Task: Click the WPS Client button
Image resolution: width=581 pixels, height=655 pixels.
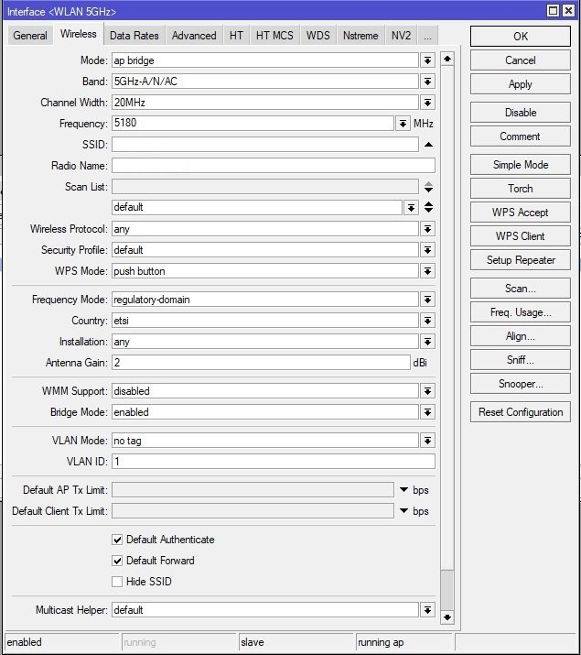Action: pos(521,236)
